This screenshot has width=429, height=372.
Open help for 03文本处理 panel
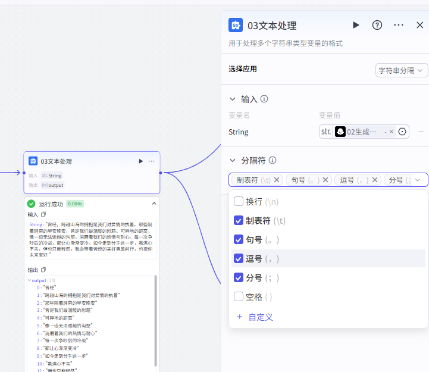377,25
